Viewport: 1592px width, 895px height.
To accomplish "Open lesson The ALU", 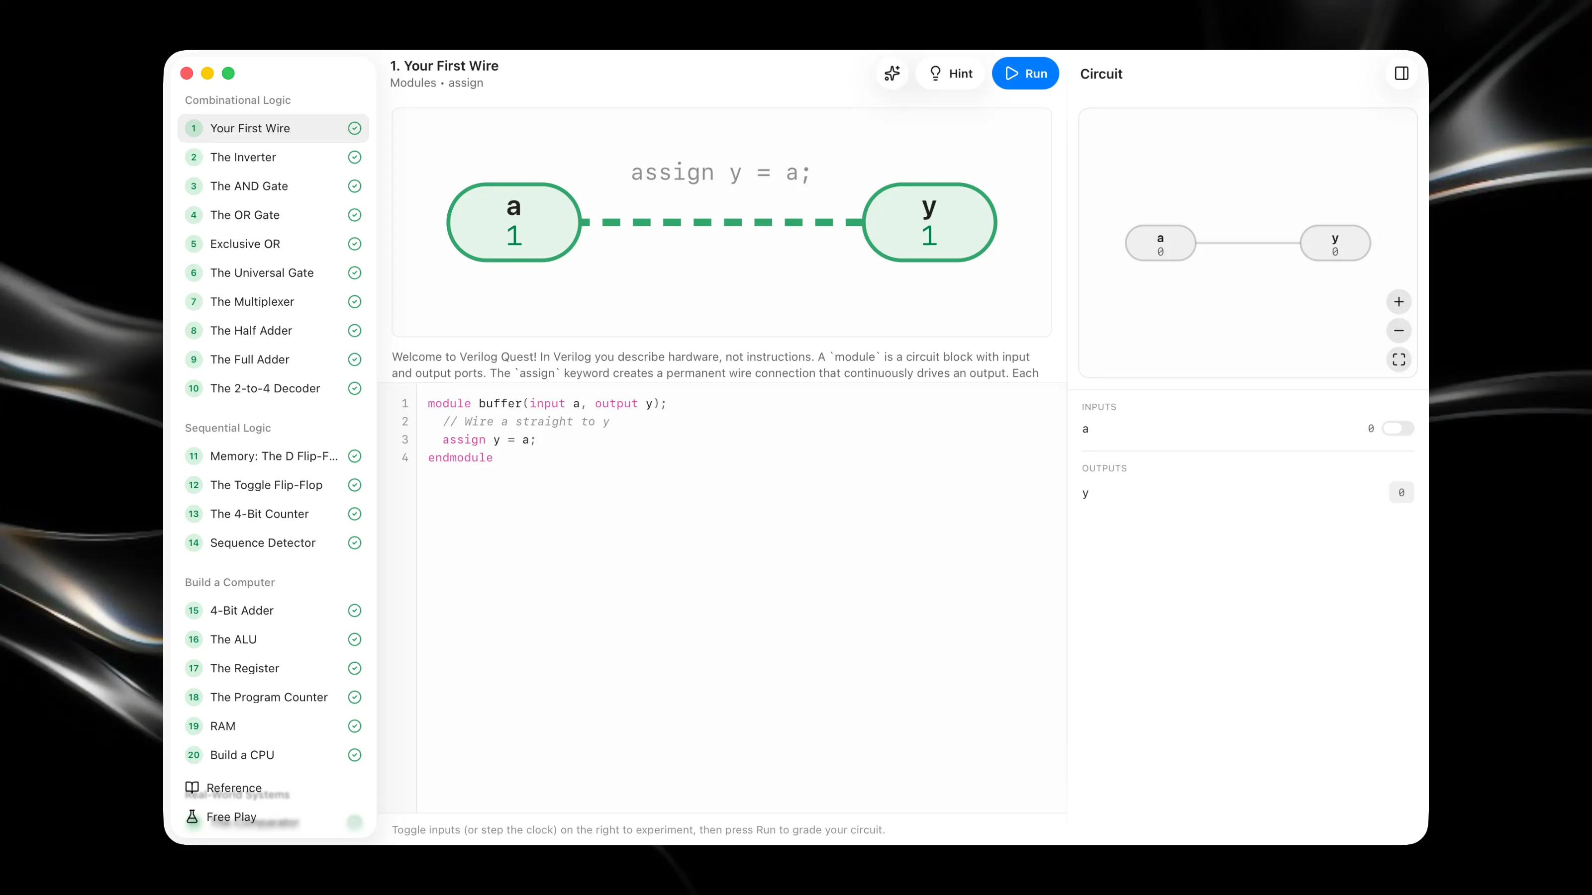I will click(x=273, y=639).
